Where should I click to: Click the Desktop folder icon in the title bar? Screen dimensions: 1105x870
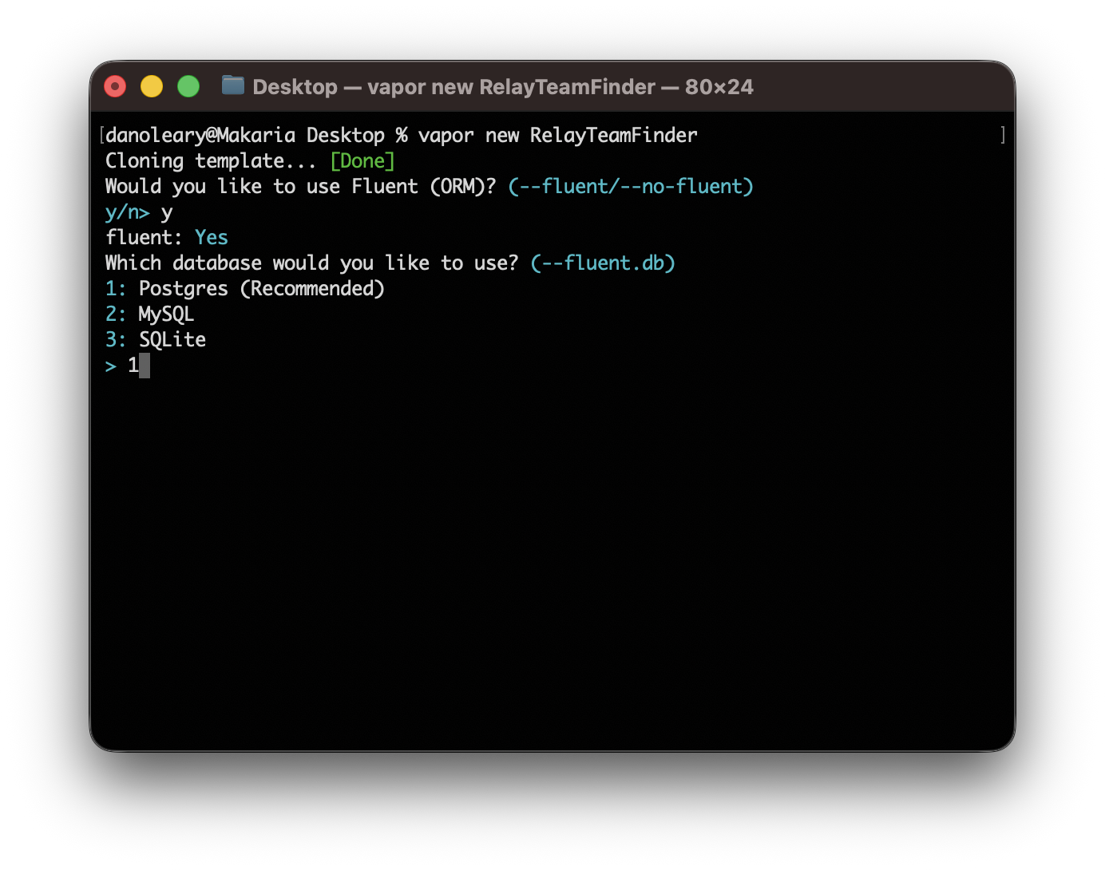pos(232,85)
